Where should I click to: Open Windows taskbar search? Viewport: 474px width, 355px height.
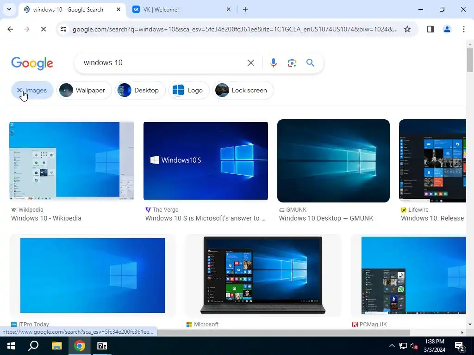(33, 346)
